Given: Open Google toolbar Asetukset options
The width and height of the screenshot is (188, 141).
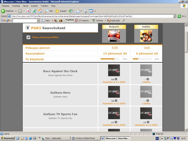Looking at the screenshot, I should [114, 21].
